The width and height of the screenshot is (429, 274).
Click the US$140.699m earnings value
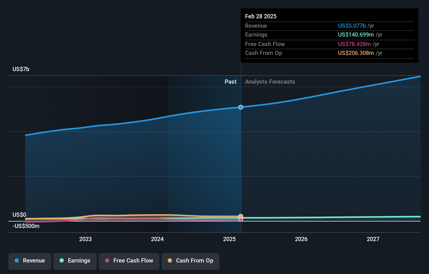point(355,35)
